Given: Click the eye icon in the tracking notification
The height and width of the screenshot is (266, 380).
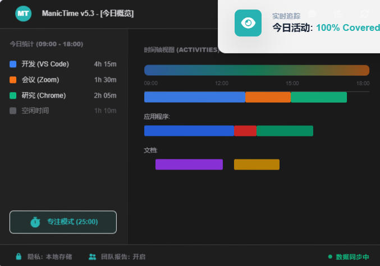Looking at the screenshot, I should click(x=248, y=23).
